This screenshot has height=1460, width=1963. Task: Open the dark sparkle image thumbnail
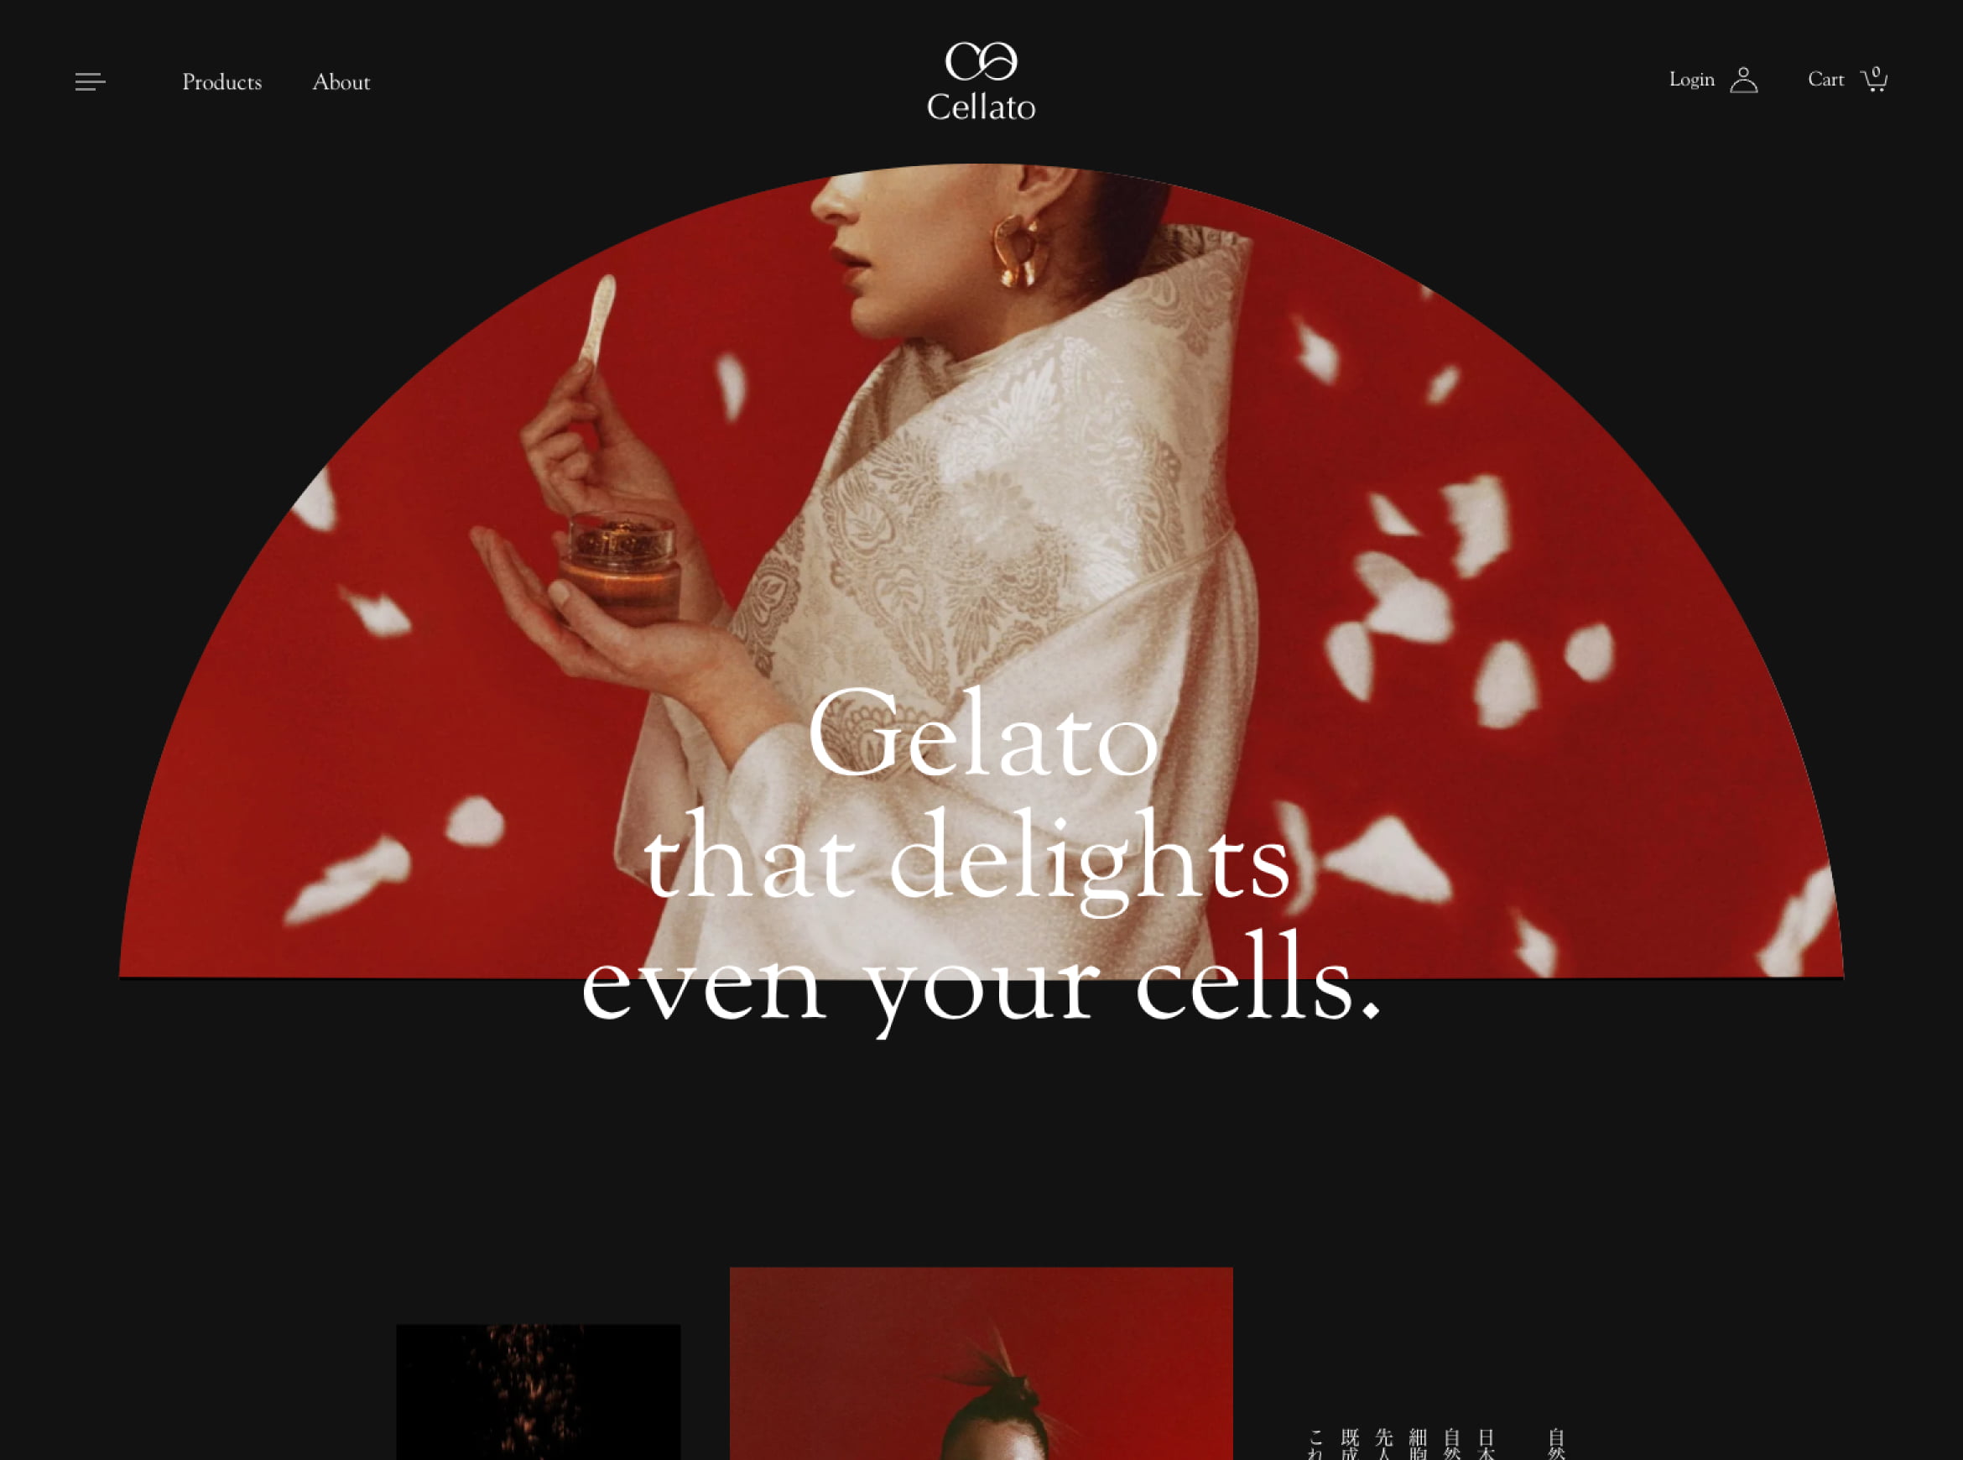point(538,1392)
